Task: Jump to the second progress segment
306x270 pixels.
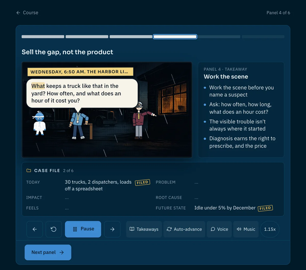Action: 87,37
